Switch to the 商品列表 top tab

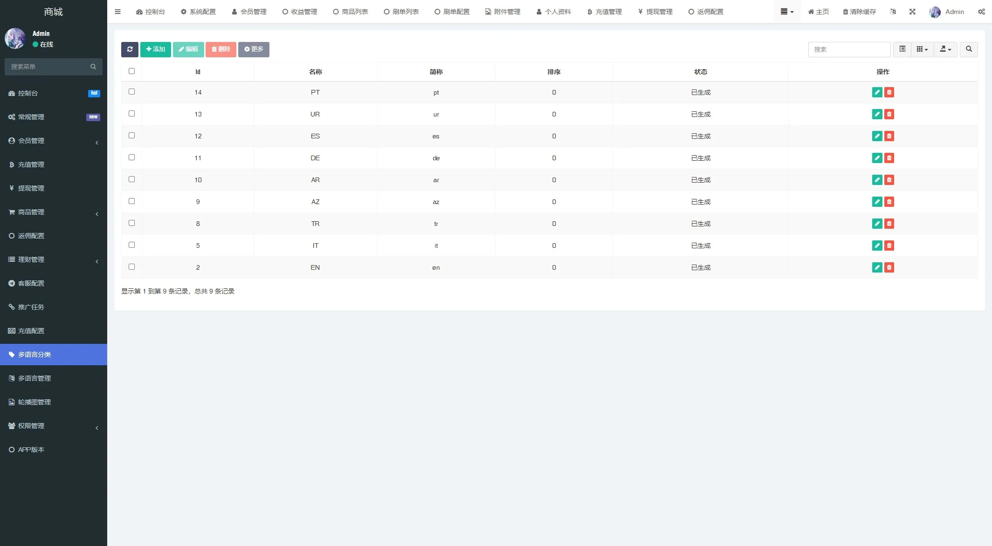pyautogui.click(x=351, y=12)
